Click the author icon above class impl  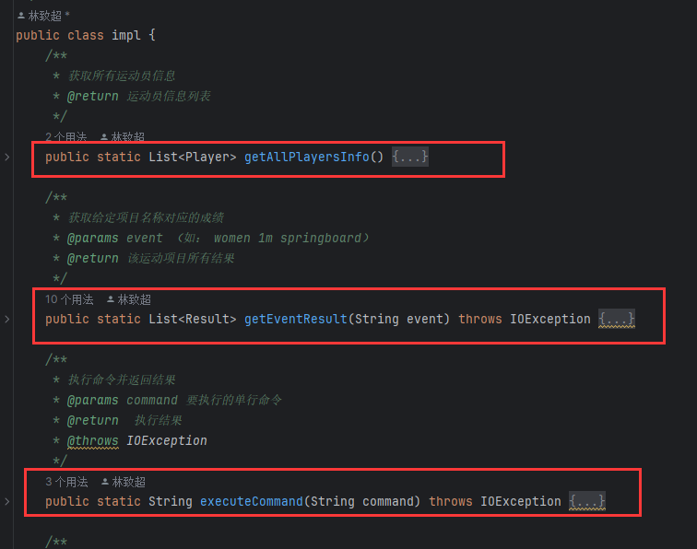[x=21, y=16]
